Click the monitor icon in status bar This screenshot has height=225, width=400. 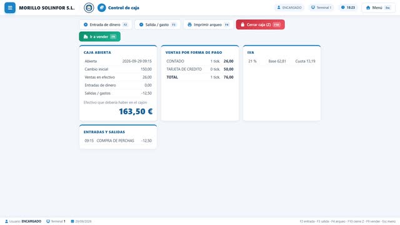[48, 221]
